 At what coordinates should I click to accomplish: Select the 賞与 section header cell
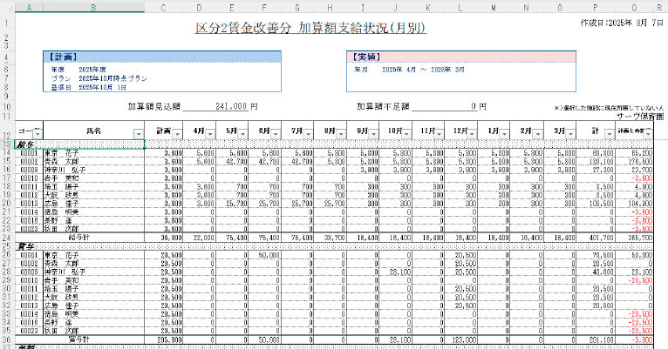(79, 246)
